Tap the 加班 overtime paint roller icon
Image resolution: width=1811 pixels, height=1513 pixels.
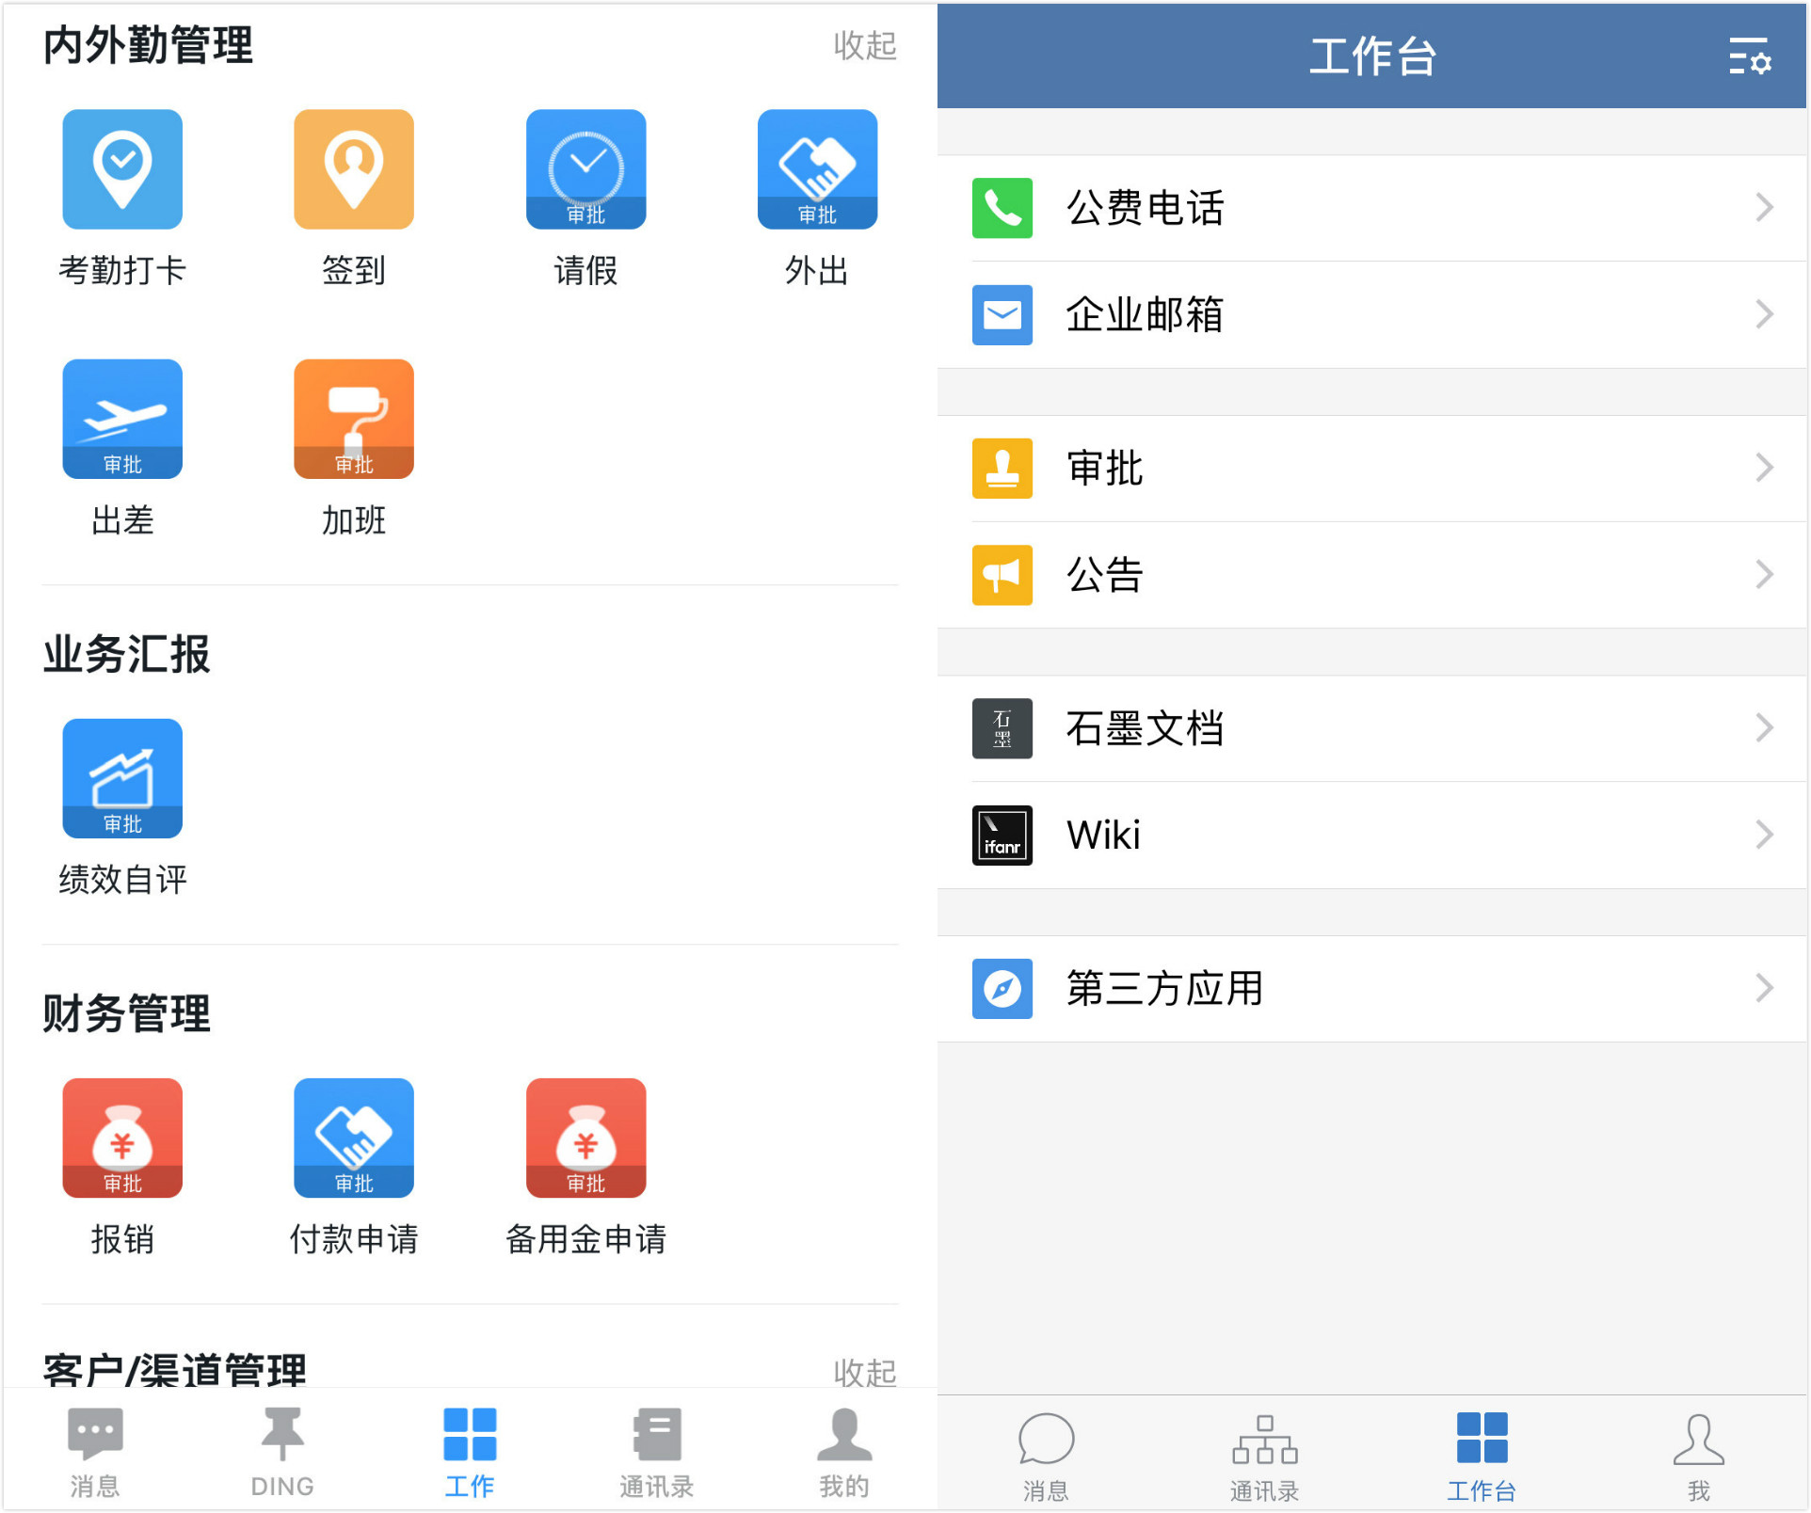354,419
